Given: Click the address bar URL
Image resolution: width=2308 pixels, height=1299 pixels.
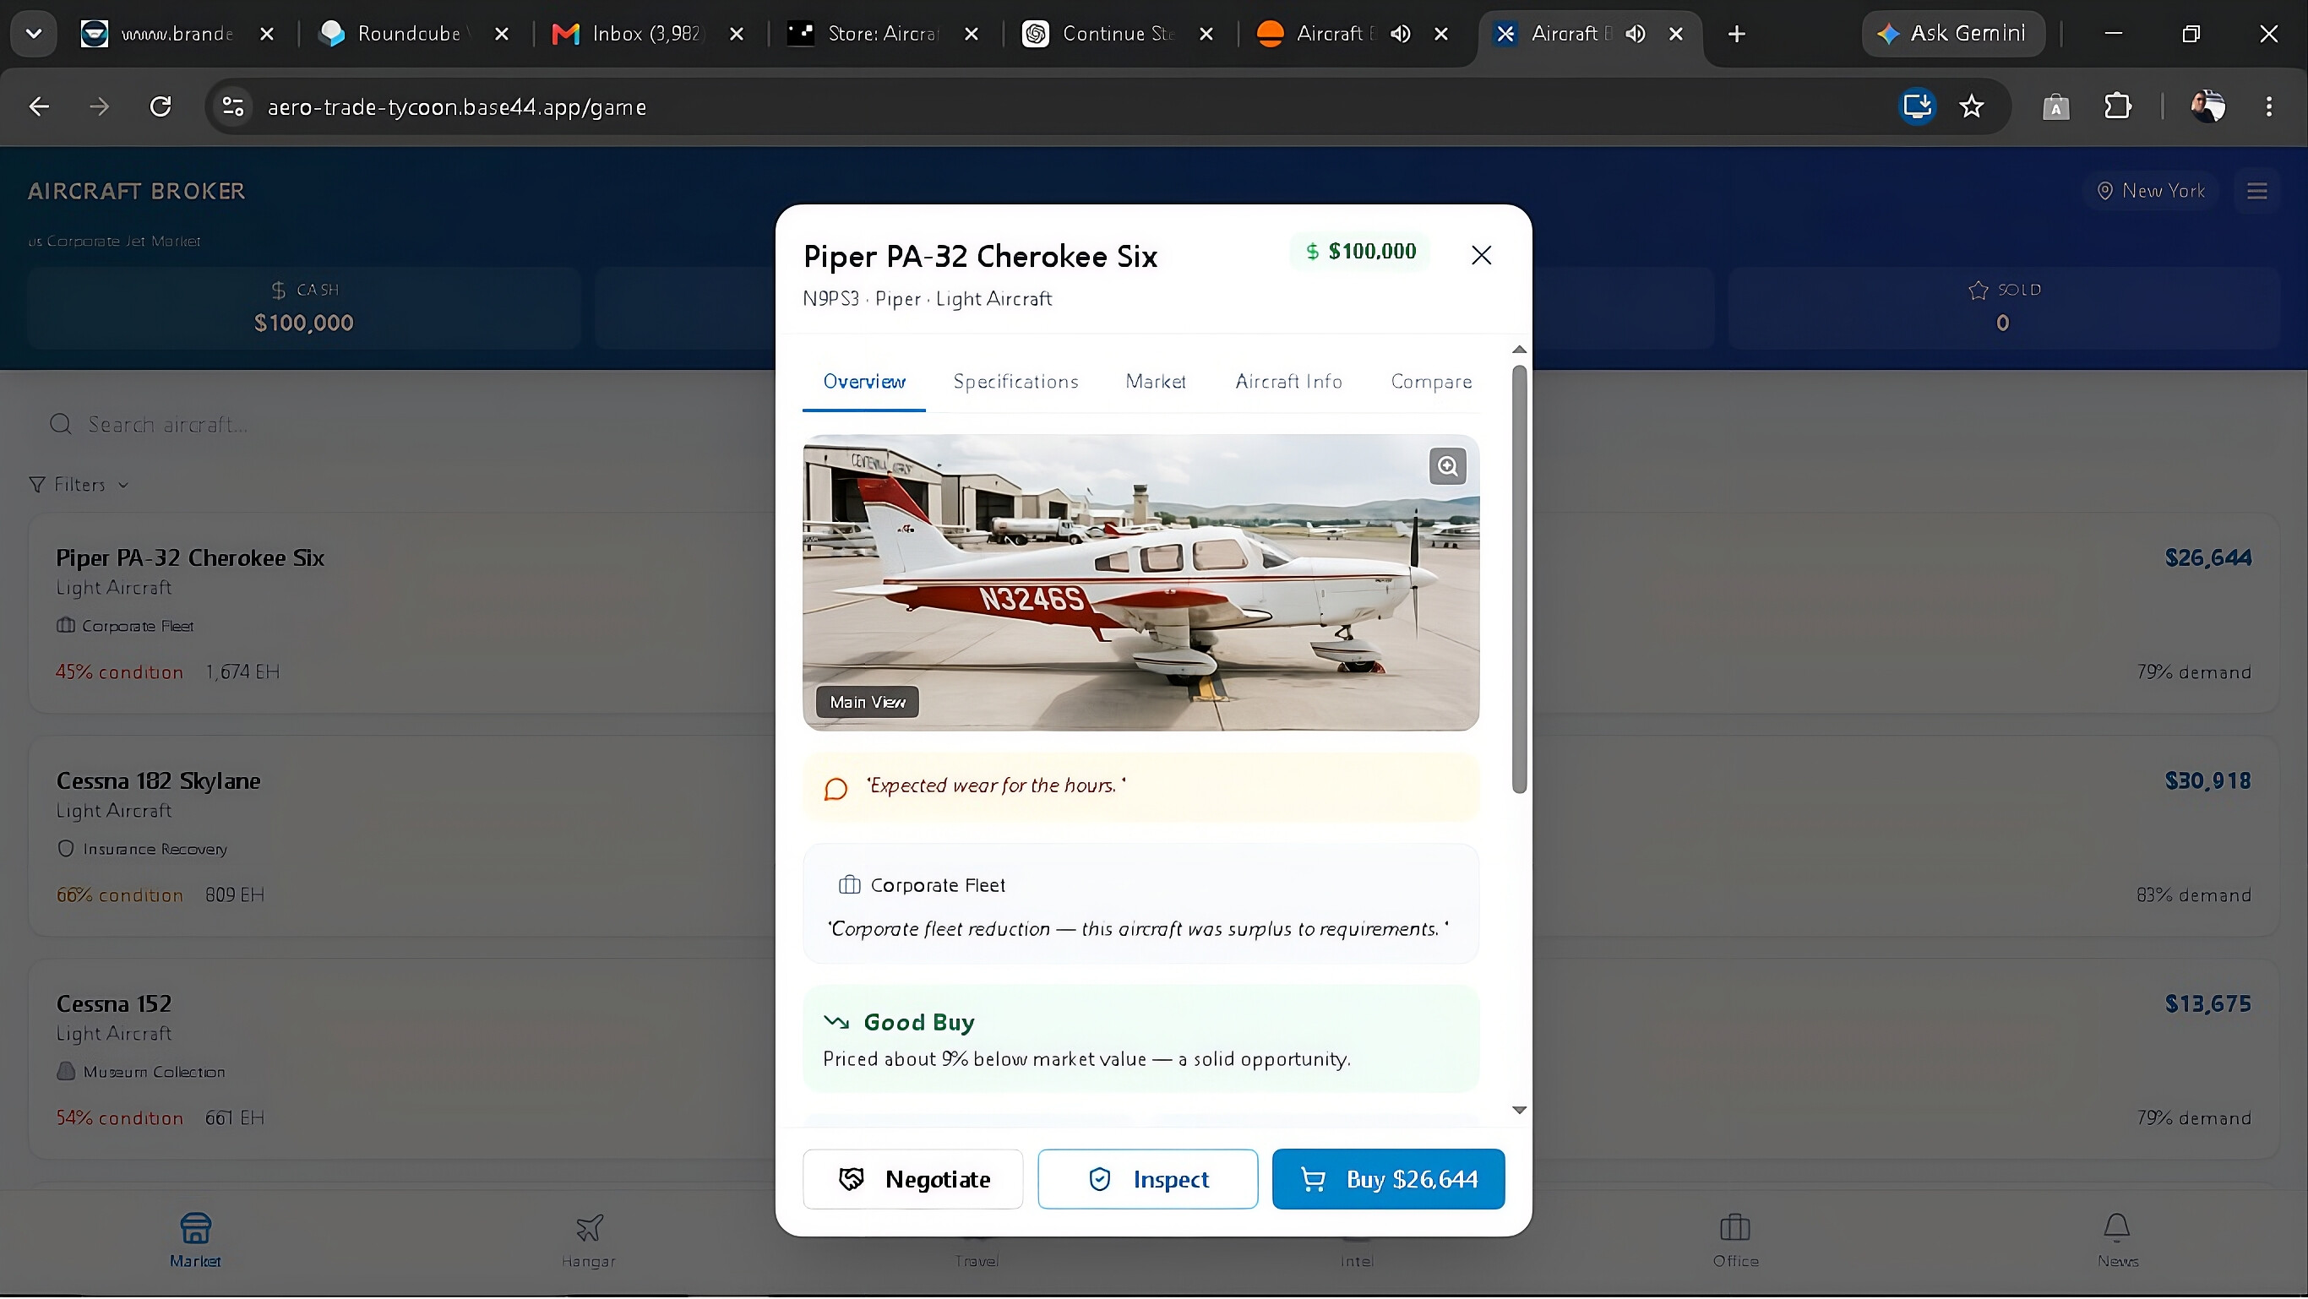Looking at the screenshot, I should coord(456,107).
